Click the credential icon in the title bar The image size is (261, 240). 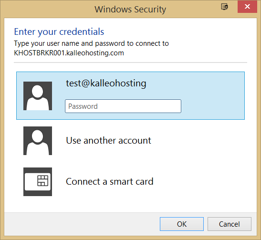coord(224,7)
